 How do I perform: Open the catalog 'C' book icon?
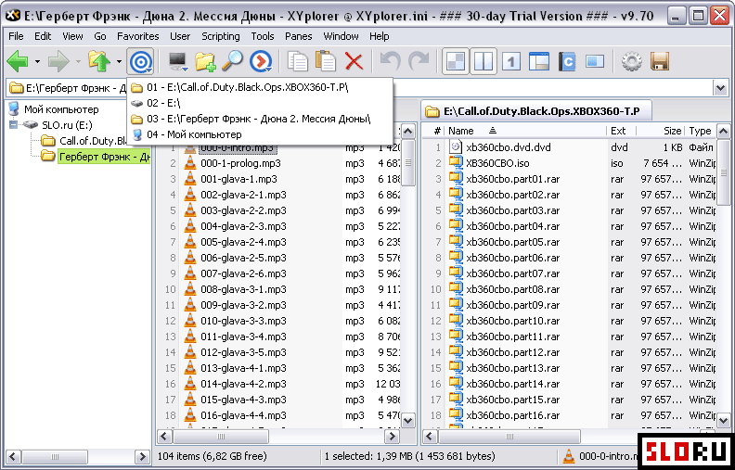tap(567, 62)
